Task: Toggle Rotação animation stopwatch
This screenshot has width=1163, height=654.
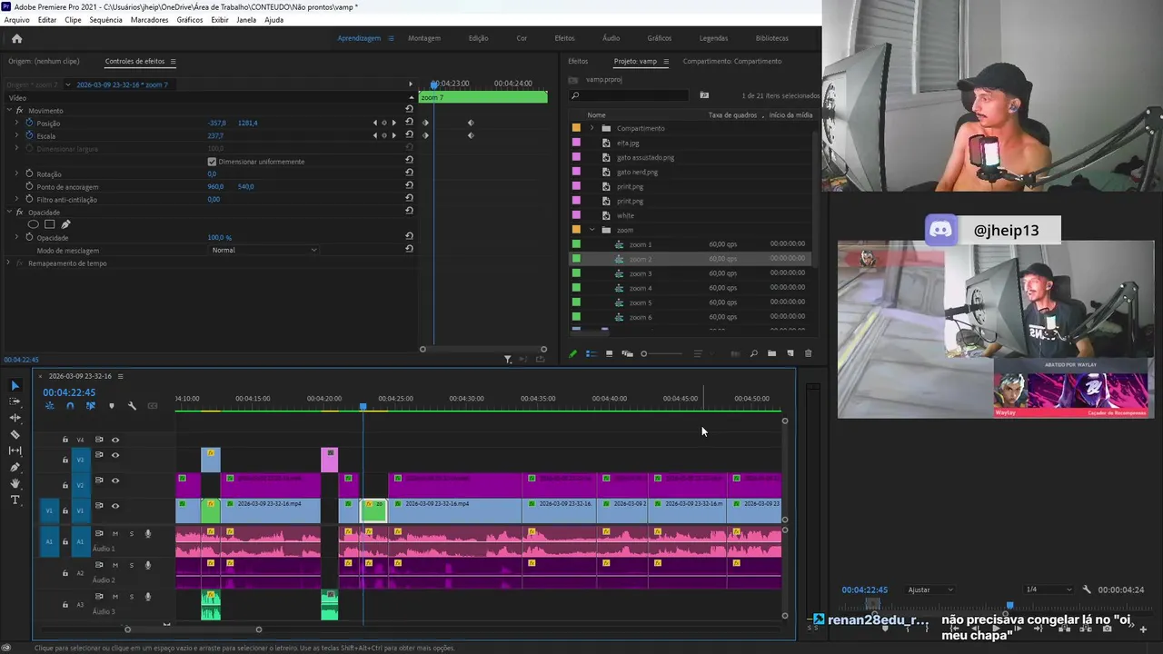Action: [x=29, y=173]
